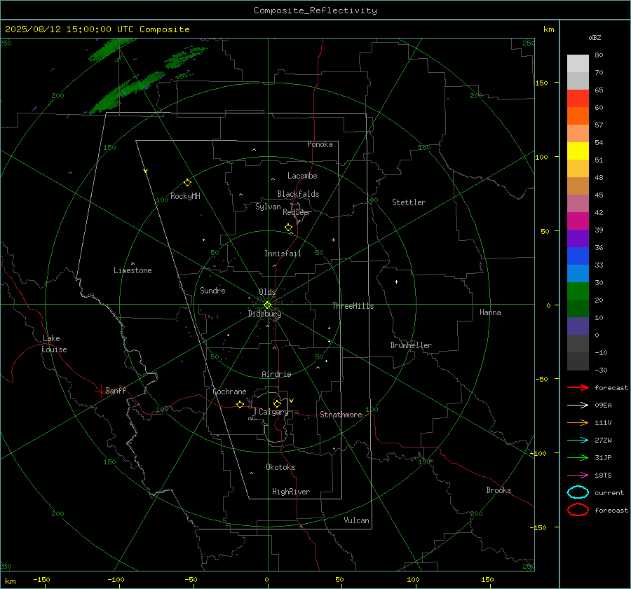Click the Lacombe town label

[302, 176]
